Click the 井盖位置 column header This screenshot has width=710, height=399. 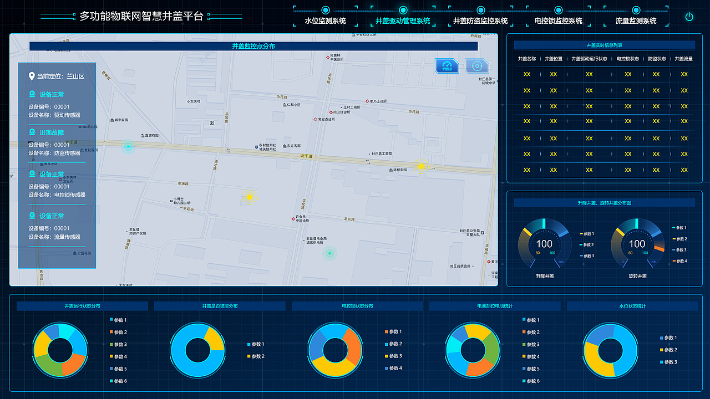coord(554,59)
